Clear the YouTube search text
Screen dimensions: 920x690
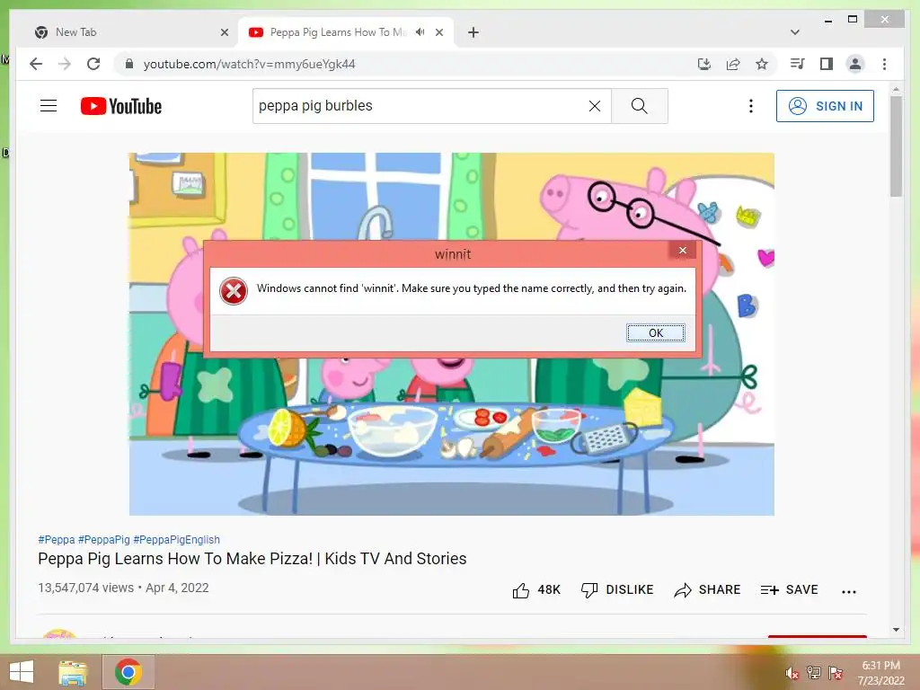click(x=595, y=106)
